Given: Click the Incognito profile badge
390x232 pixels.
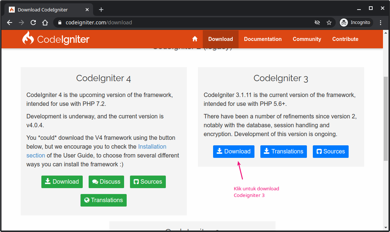Looking at the screenshot, I should coord(356,22).
